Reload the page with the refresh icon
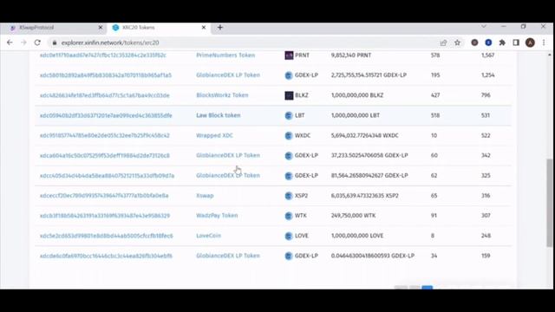The width and height of the screenshot is (555, 312). point(37,42)
